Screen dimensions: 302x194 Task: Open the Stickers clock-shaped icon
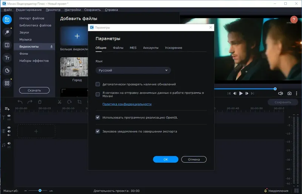(7, 70)
